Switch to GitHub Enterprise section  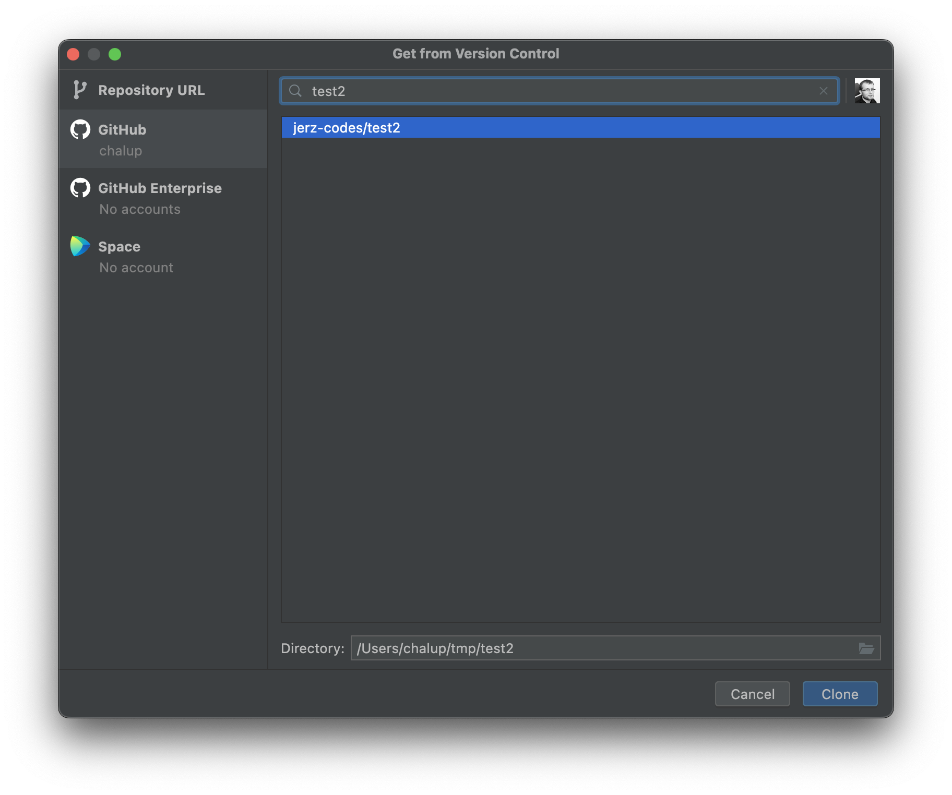[163, 198]
